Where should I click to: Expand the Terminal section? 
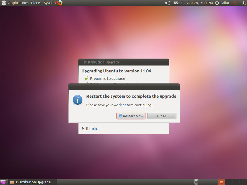(91, 129)
